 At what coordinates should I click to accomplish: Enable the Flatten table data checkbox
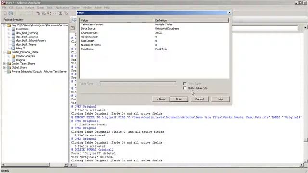[185, 88]
